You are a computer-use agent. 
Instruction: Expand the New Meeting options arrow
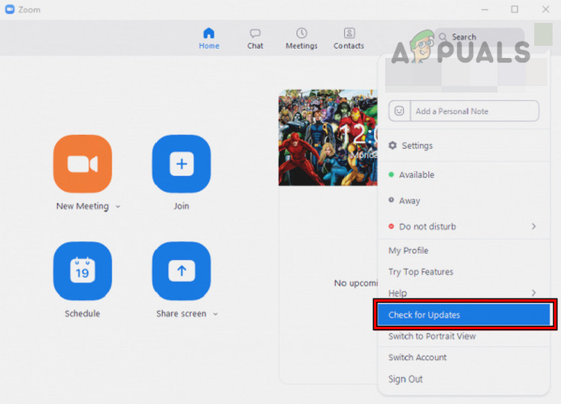(118, 206)
